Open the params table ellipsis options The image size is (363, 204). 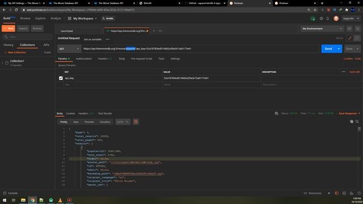pyautogui.click(x=344, y=72)
